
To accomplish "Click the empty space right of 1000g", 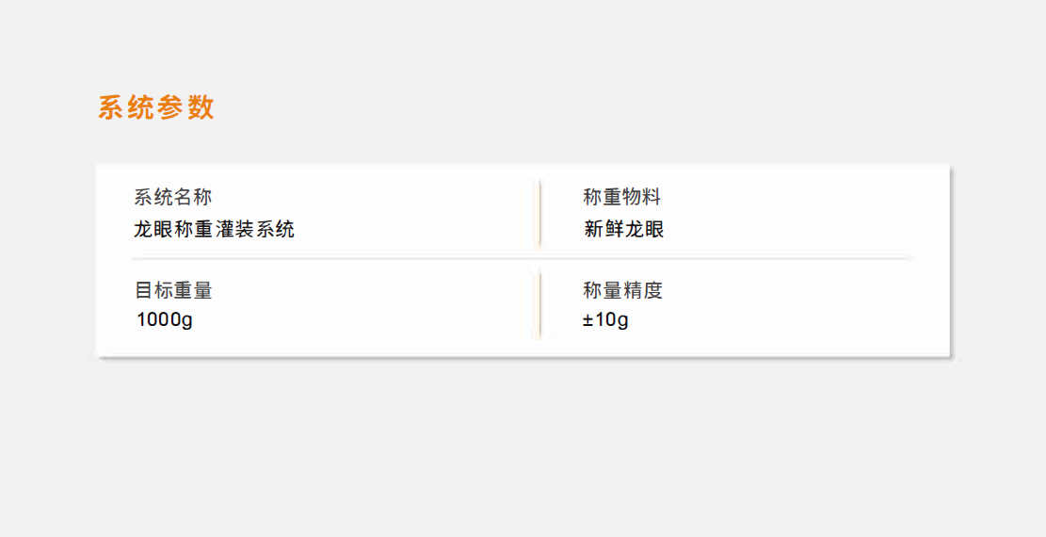I will tap(361, 320).
